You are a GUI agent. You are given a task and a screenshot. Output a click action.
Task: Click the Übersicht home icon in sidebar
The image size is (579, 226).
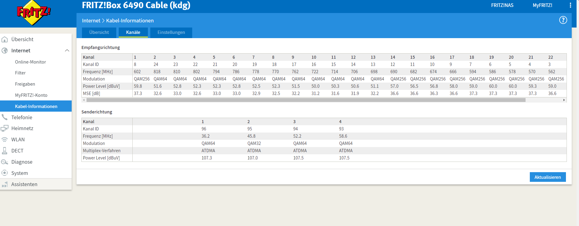(5, 39)
